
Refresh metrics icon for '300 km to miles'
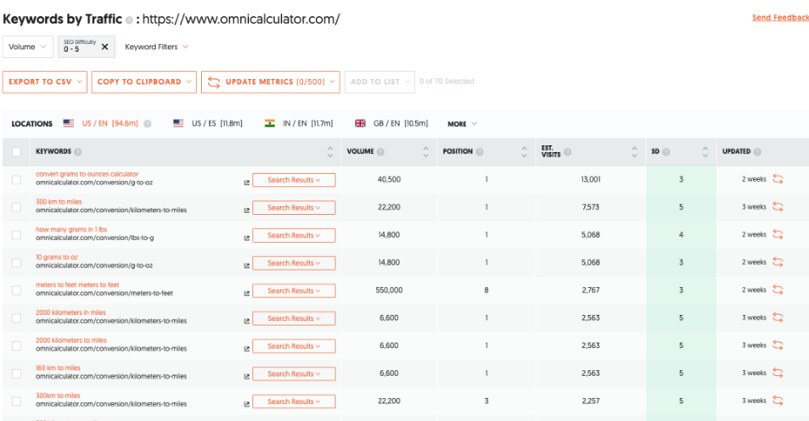(778, 207)
